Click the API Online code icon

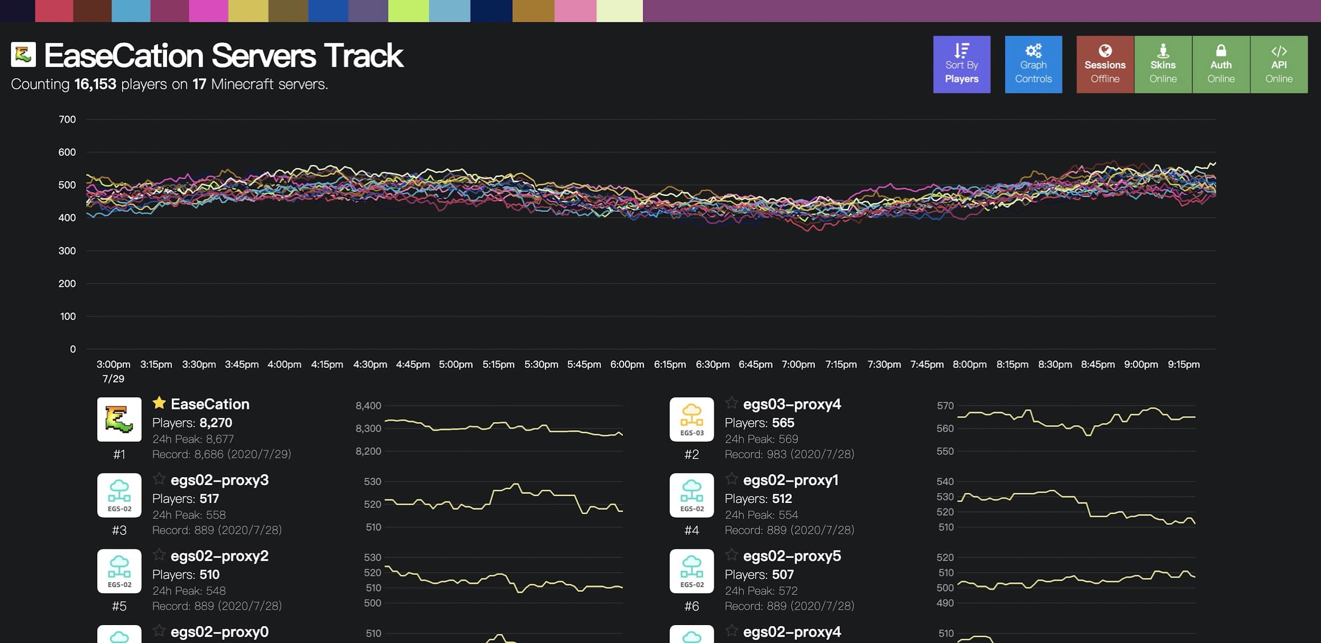1278,51
